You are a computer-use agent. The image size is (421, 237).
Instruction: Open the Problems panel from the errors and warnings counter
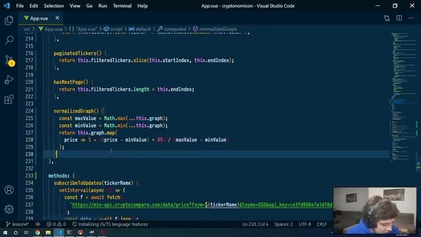click(56, 224)
